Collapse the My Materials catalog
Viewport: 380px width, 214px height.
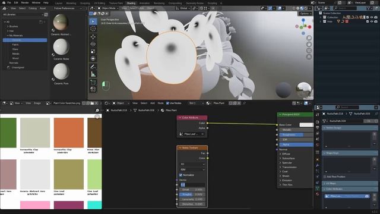pyautogui.click(x=8, y=36)
